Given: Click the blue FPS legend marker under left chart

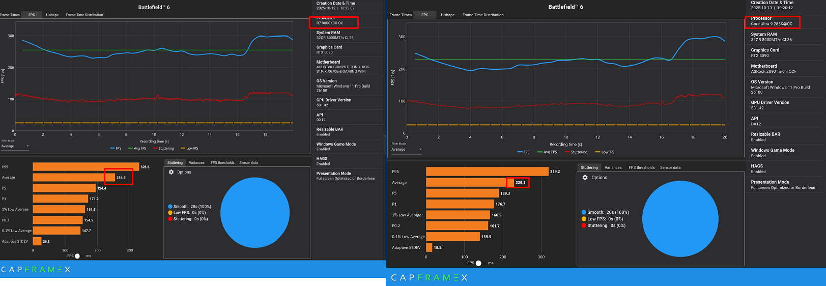Looking at the screenshot, I should pos(112,149).
